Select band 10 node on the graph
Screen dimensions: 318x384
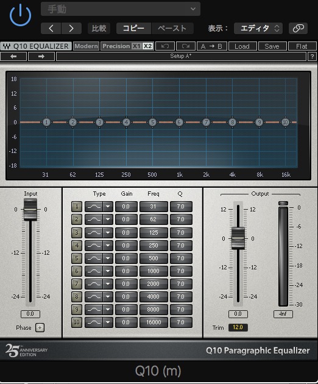pos(285,122)
